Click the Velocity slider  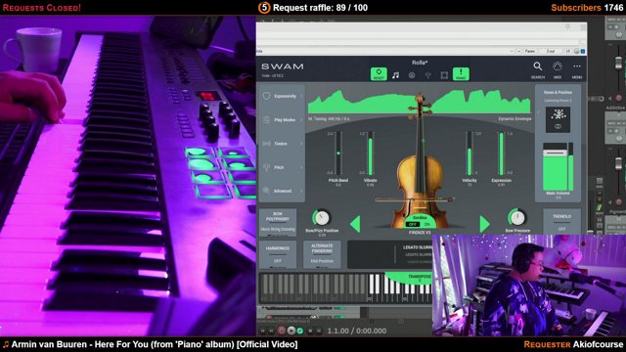pyautogui.click(x=469, y=154)
